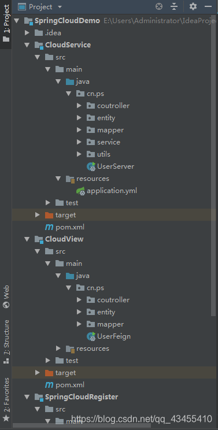Select the application.yml file name
The image size is (218, 430).
point(112,191)
